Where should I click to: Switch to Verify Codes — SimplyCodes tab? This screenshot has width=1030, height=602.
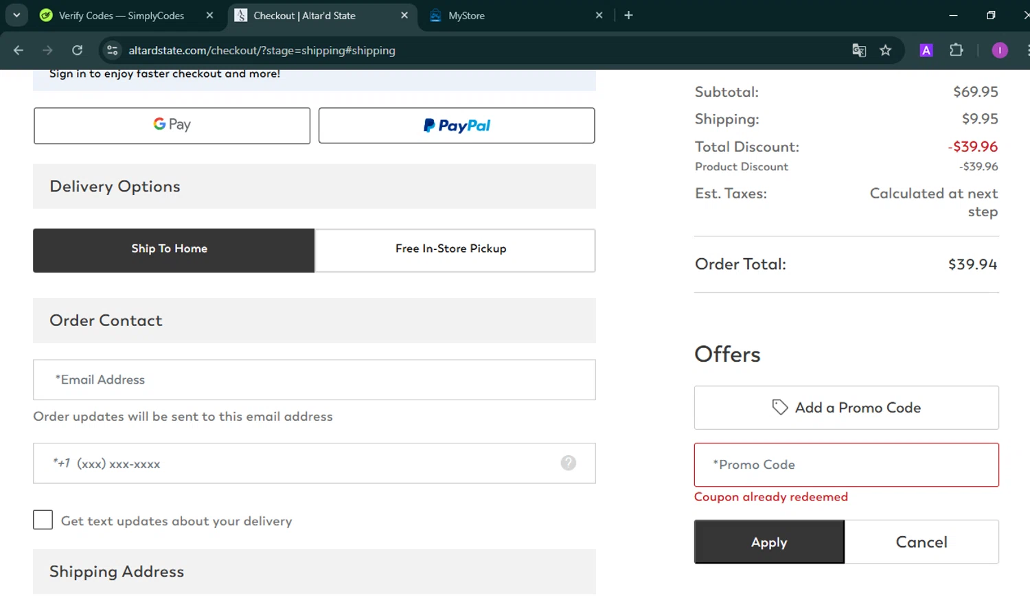click(x=122, y=16)
